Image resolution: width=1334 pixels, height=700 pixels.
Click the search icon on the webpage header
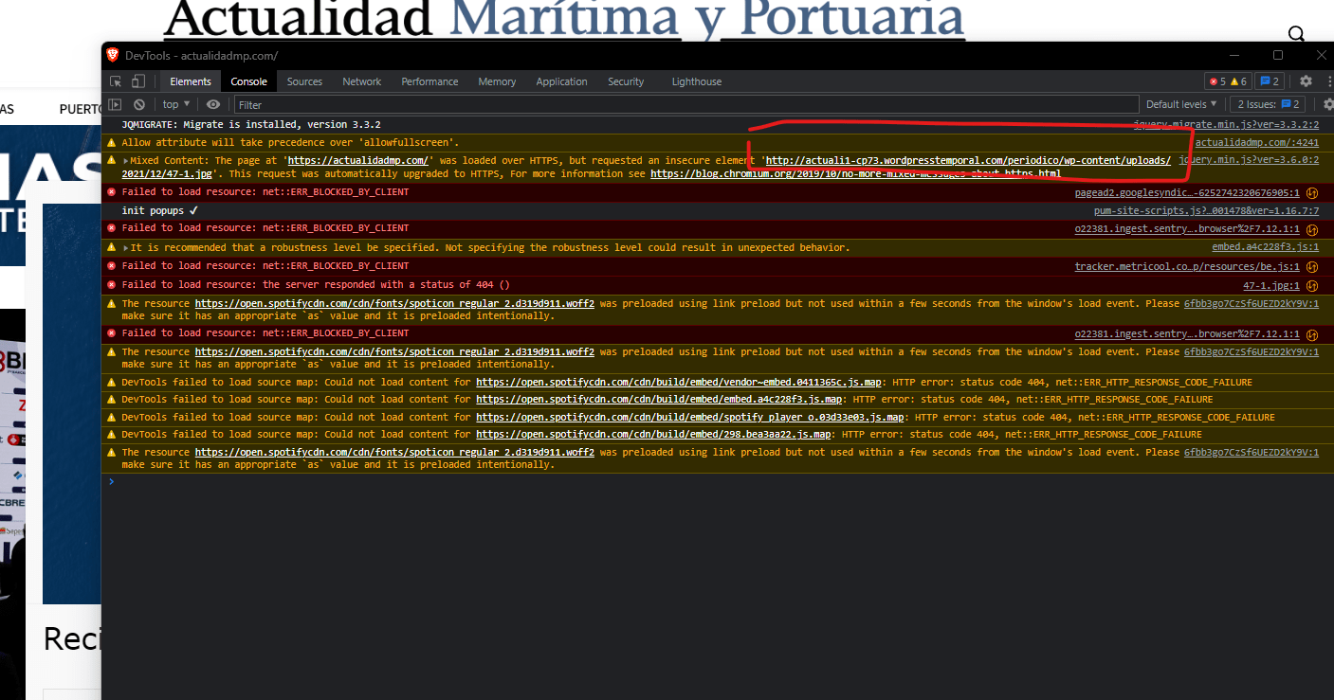click(1297, 36)
